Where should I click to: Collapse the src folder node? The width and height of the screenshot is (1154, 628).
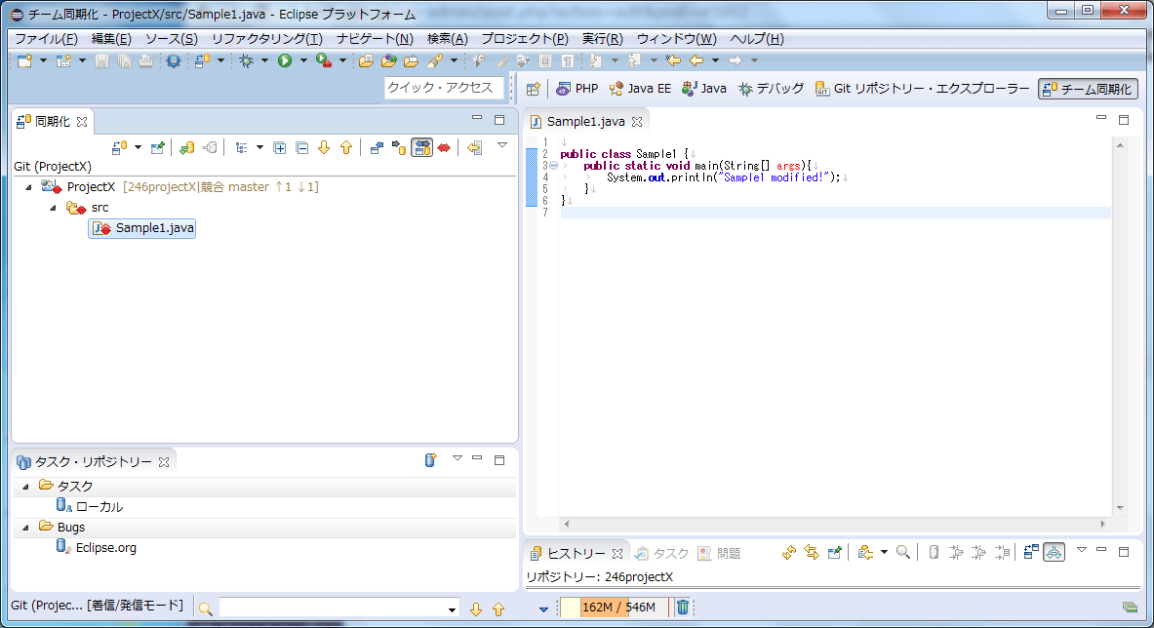pos(53,208)
